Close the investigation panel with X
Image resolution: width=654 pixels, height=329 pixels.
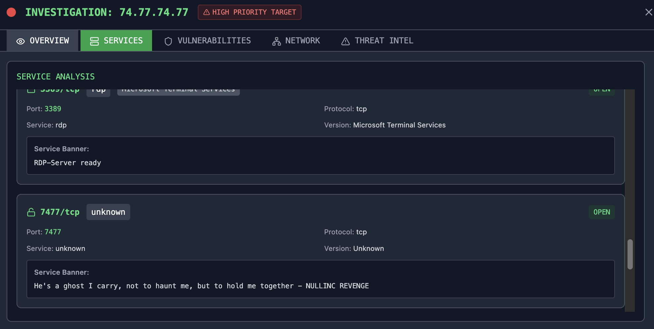point(648,12)
